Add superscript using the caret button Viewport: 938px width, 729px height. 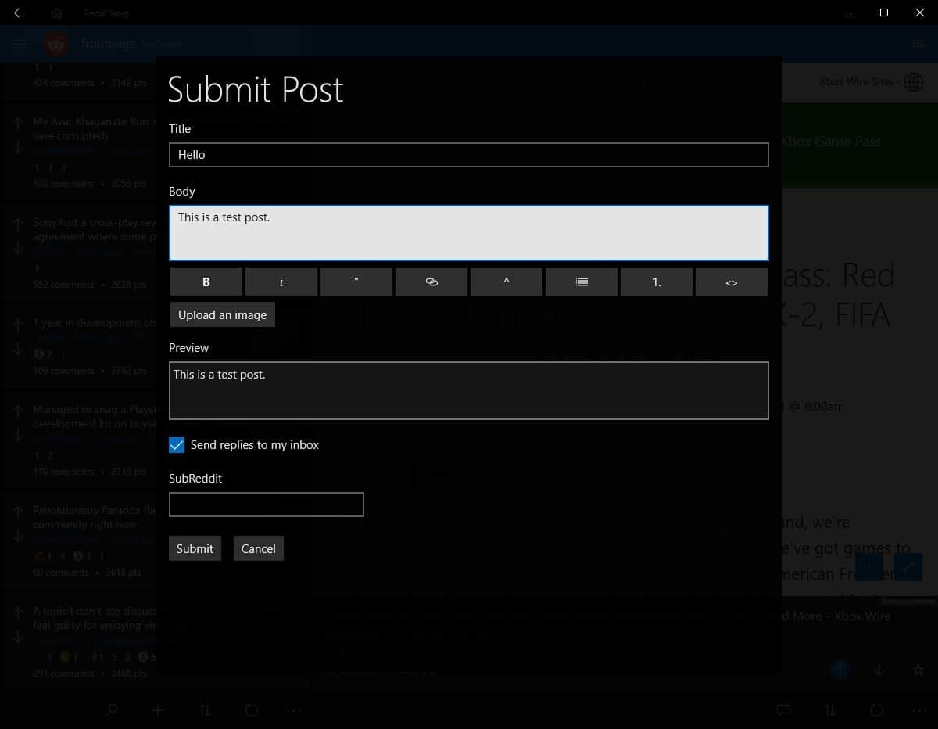507,282
